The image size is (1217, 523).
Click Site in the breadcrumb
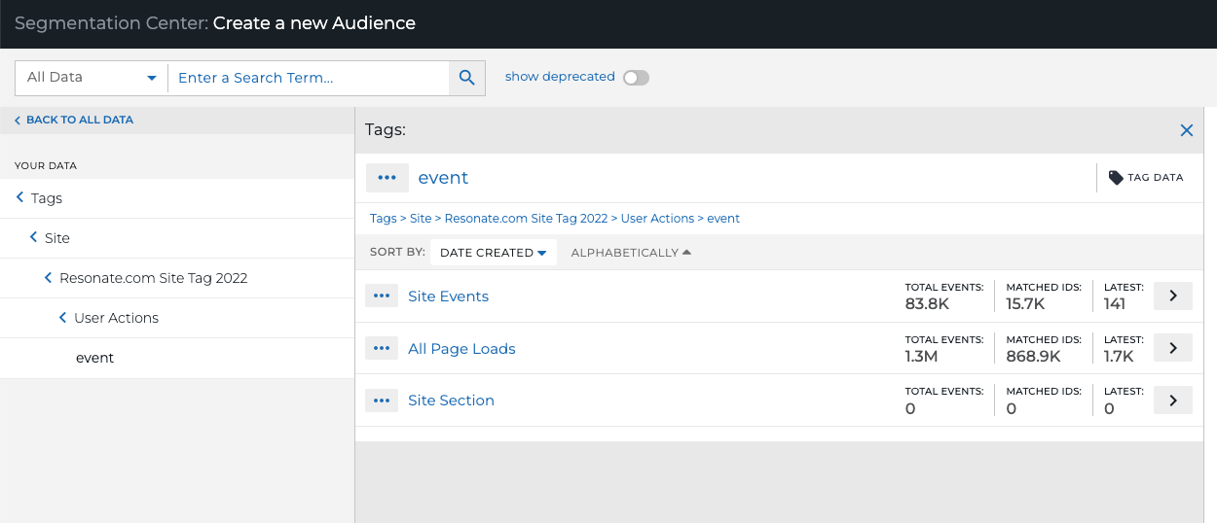click(x=421, y=219)
